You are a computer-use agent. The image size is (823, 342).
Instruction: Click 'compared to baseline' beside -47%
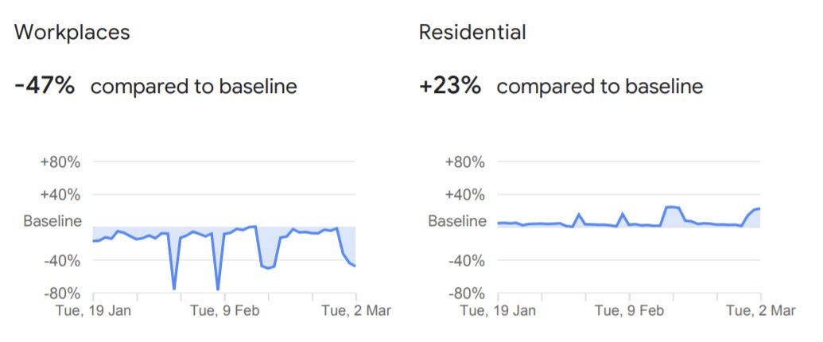pyautogui.click(x=193, y=87)
